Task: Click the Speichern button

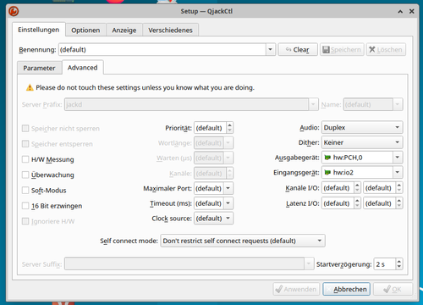Action: (x=342, y=50)
